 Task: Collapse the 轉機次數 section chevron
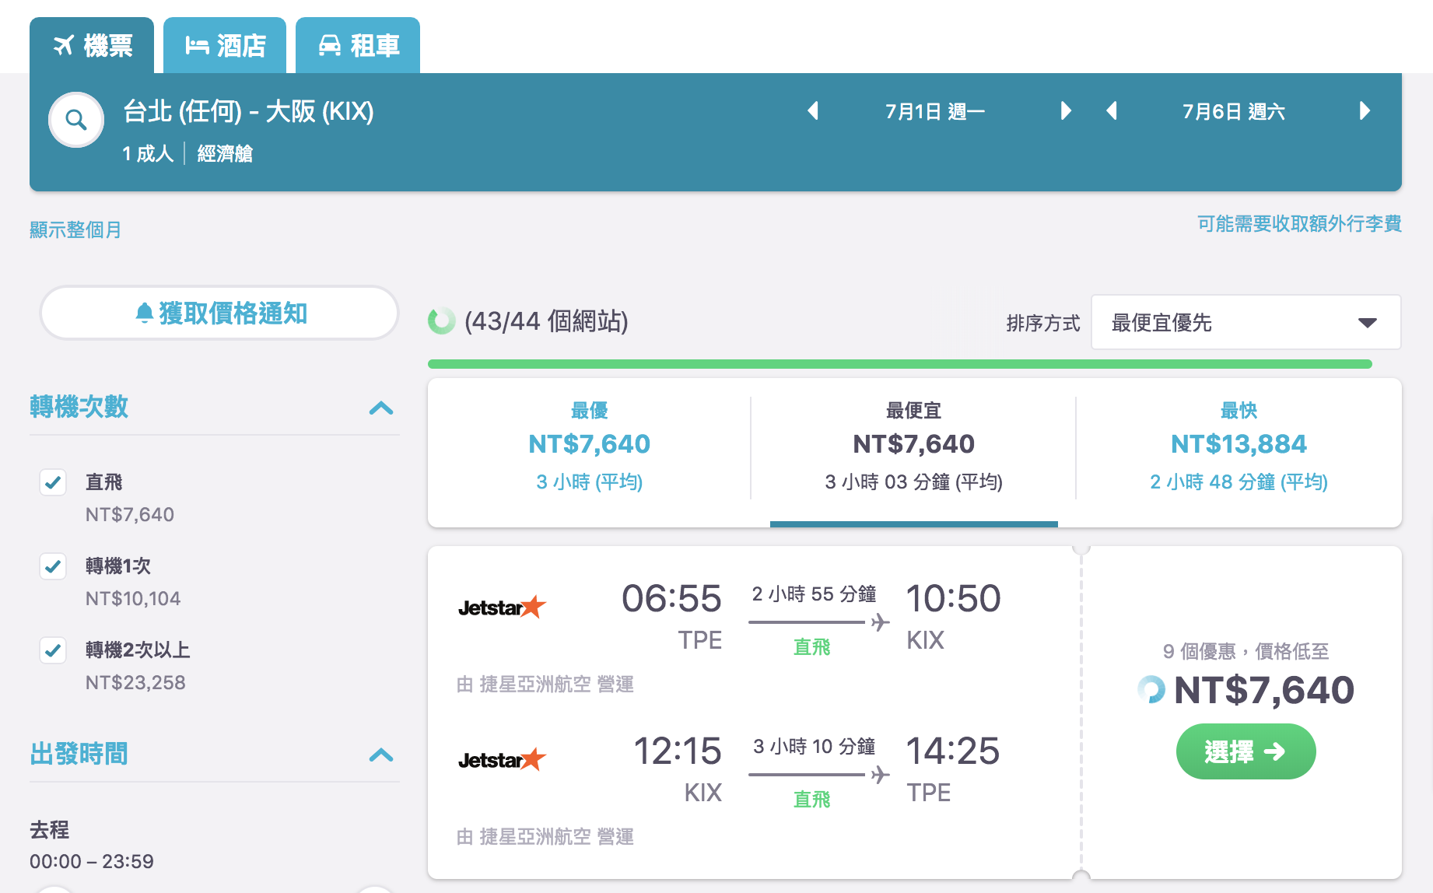coord(381,408)
